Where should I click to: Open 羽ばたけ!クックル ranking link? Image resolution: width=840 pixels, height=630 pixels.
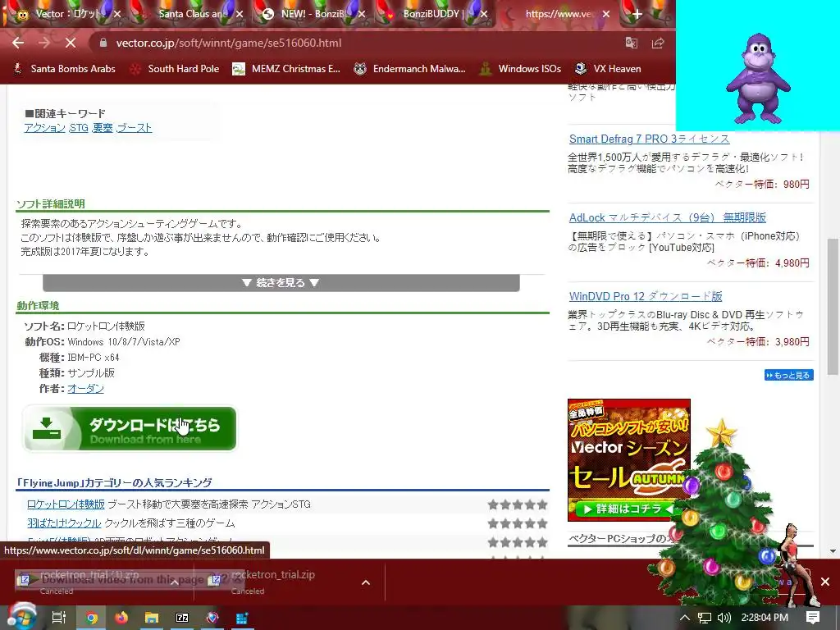(64, 523)
